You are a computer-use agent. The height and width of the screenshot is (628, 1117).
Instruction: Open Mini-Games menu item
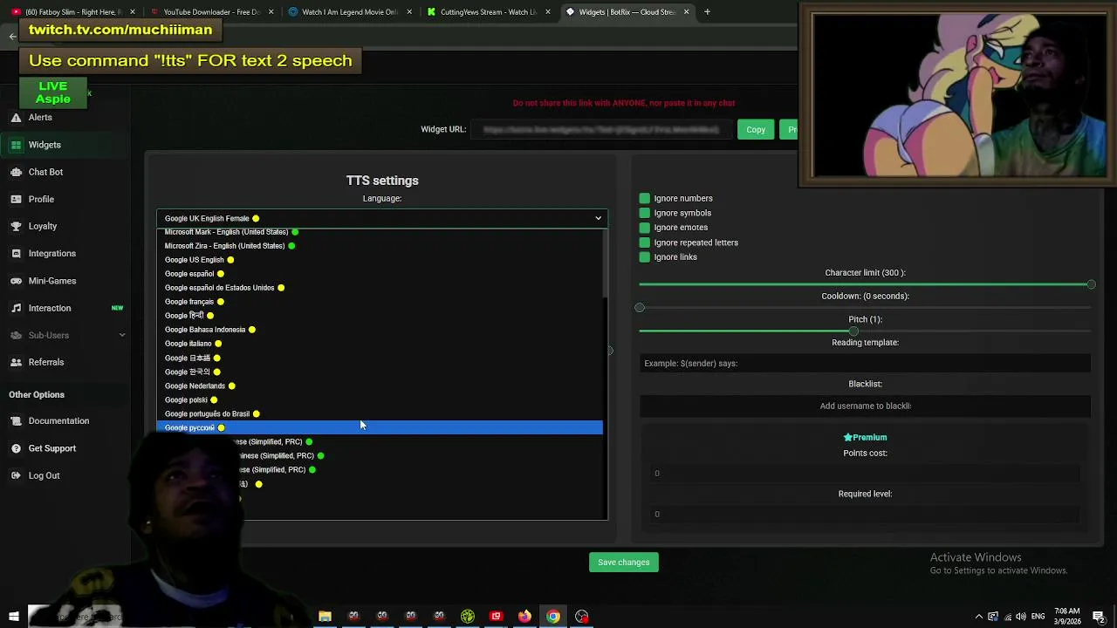tap(52, 281)
